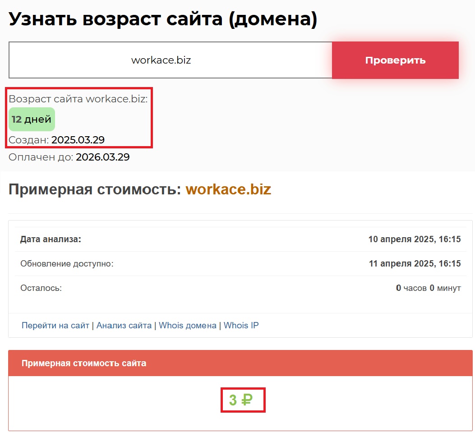Select the Оплачен до date 2026.03.29
475x437 pixels.
pyautogui.click(x=103, y=157)
